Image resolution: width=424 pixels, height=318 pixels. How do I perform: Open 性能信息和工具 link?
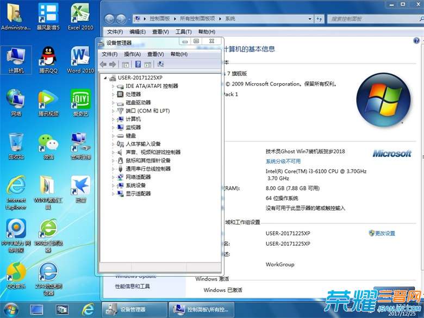click(x=133, y=286)
